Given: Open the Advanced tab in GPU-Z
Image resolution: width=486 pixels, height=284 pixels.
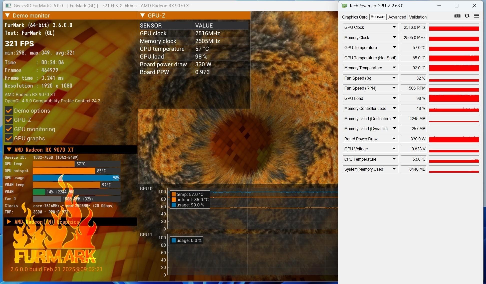Looking at the screenshot, I should pos(397,17).
